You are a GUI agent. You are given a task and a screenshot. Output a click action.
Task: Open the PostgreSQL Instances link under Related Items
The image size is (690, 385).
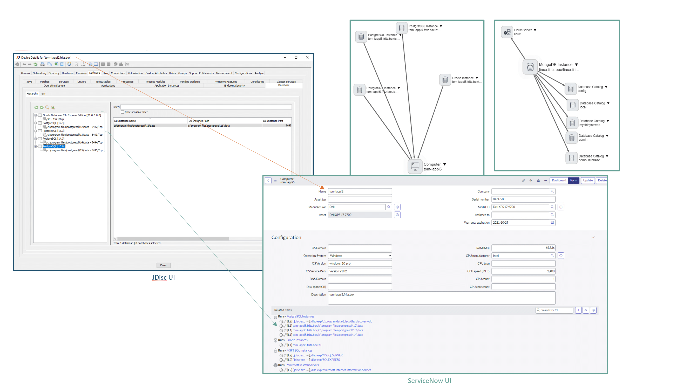coord(300,316)
